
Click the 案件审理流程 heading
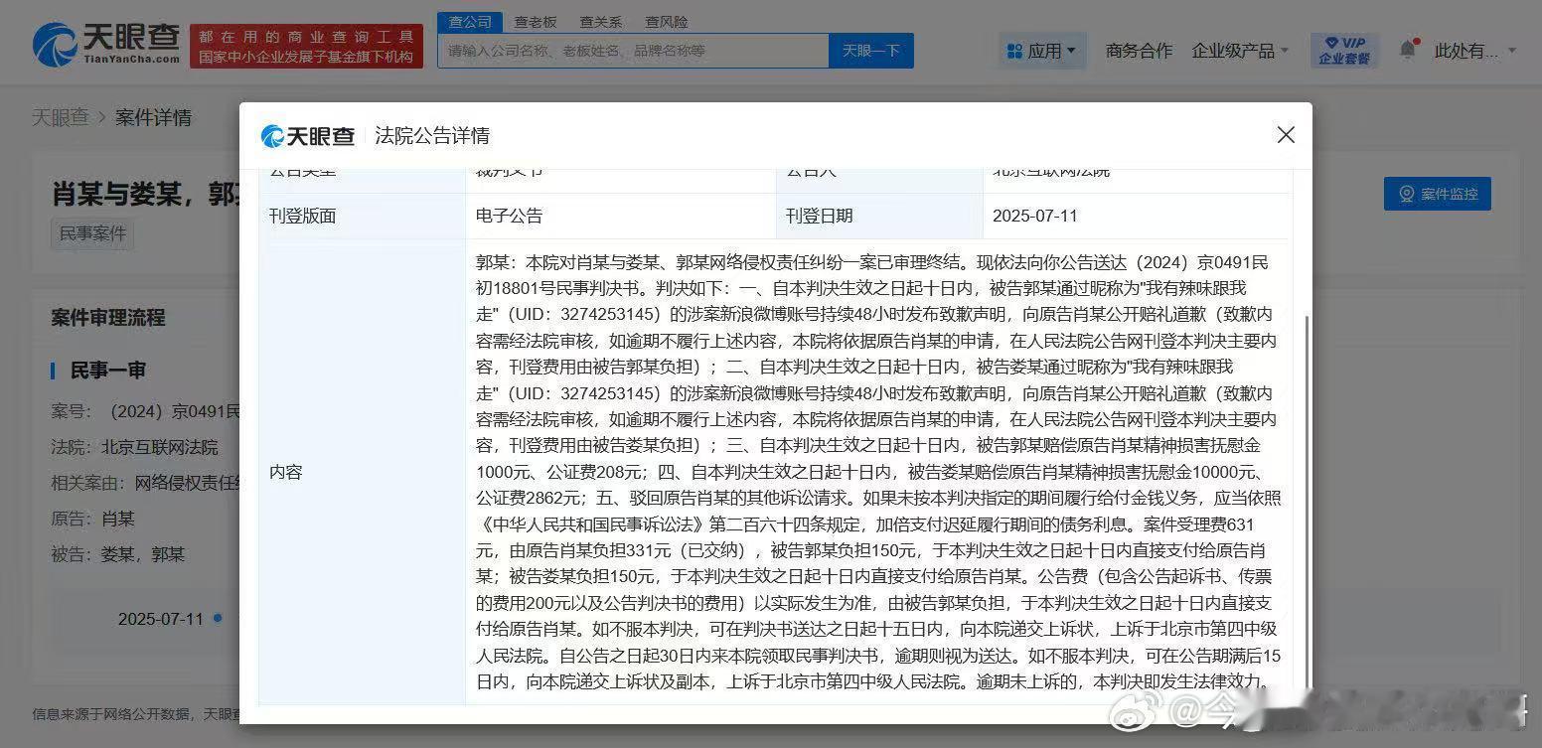point(108,318)
